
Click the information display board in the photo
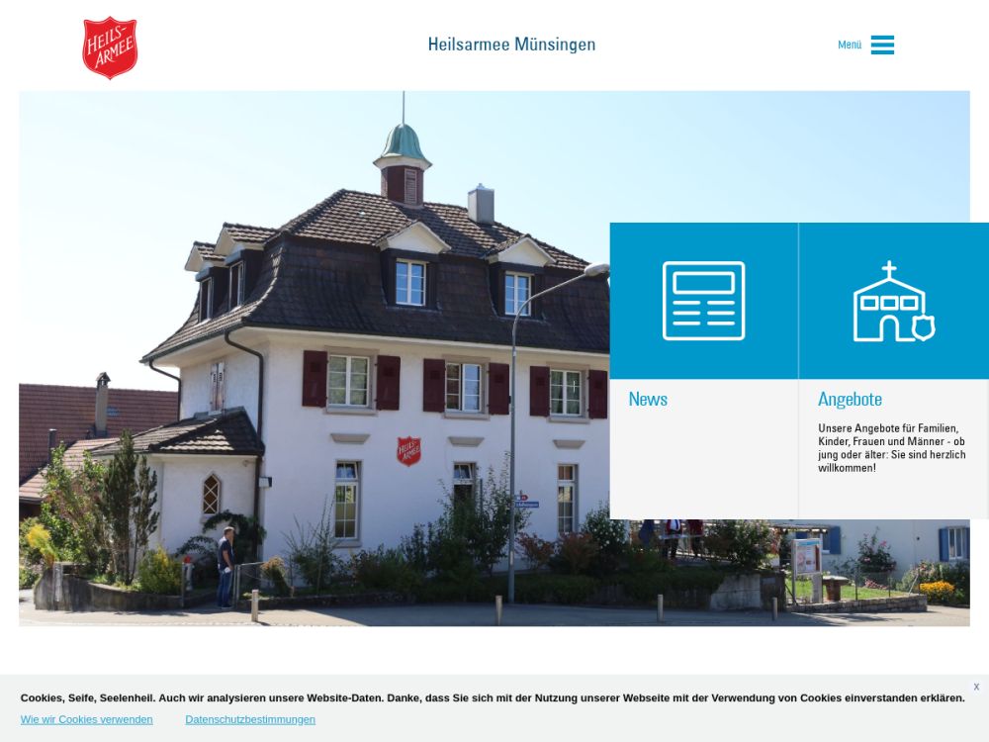click(806, 556)
